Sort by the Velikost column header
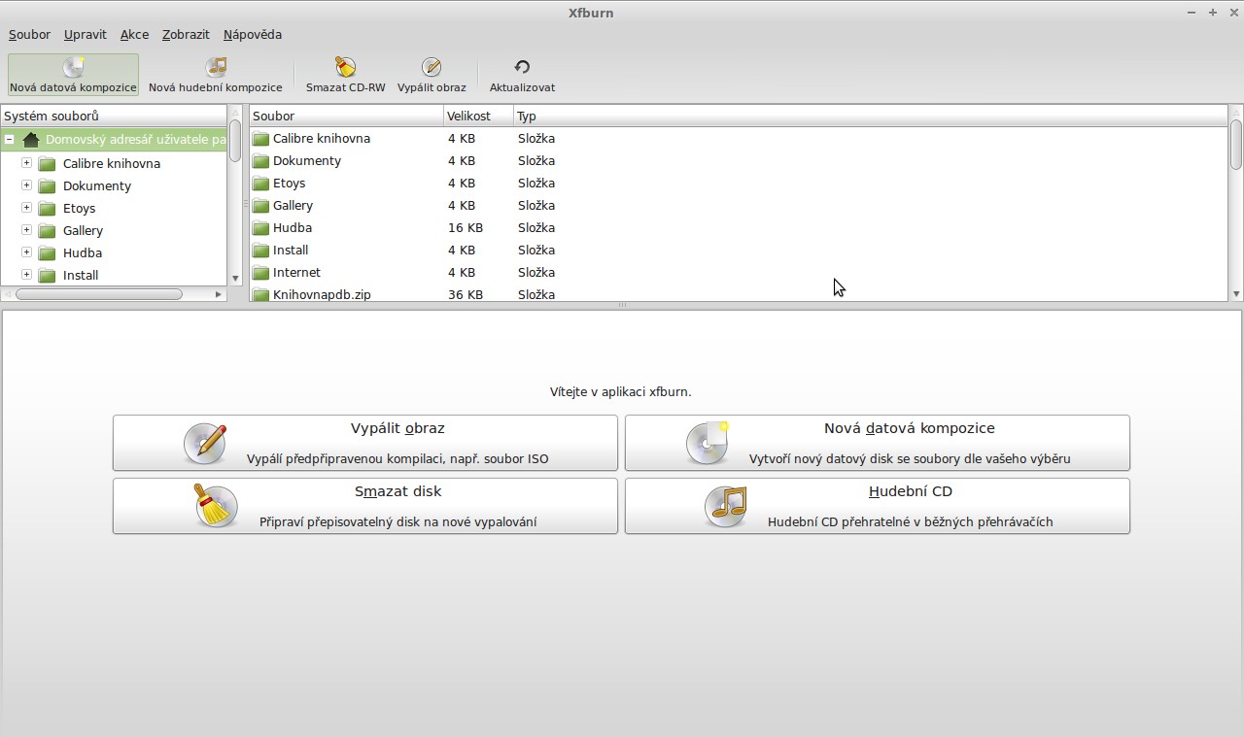This screenshot has width=1244, height=737. point(479,116)
